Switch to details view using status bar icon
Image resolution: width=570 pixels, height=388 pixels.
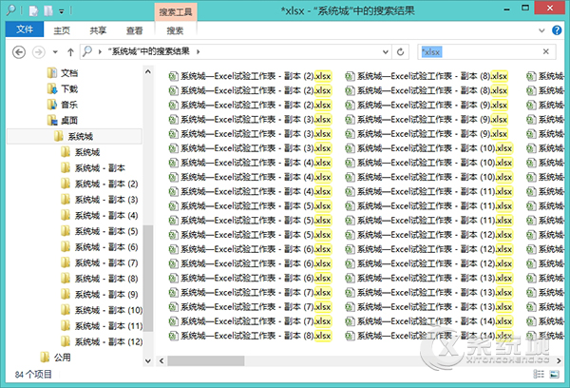tap(539, 374)
